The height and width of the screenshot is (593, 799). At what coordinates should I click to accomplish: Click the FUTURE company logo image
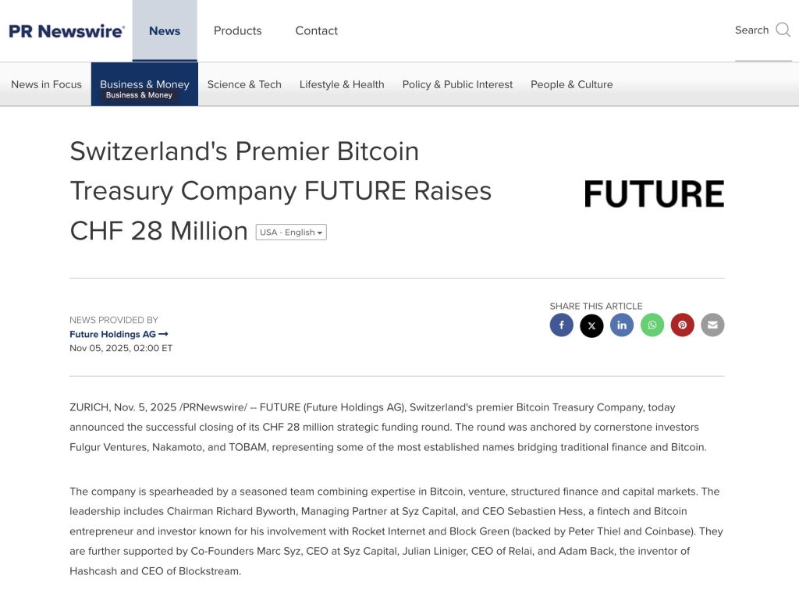pos(654,194)
